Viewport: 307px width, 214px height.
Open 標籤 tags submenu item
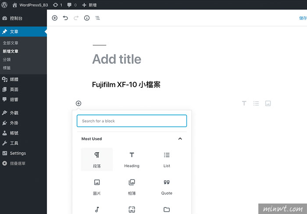pyautogui.click(x=7, y=68)
